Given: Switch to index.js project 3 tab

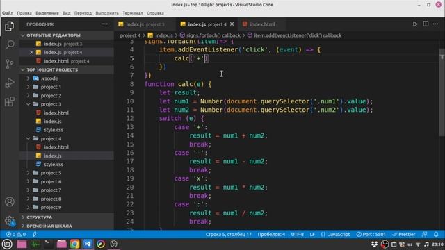Looking at the screenshot, I should [x=145, y=24].
